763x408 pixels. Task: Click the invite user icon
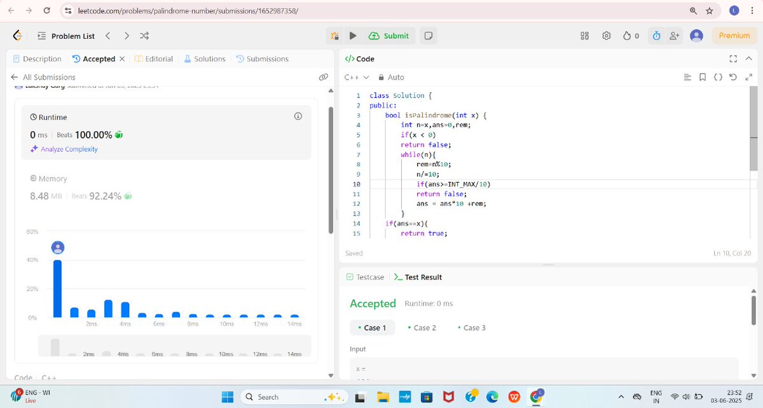tap(675, 36)
